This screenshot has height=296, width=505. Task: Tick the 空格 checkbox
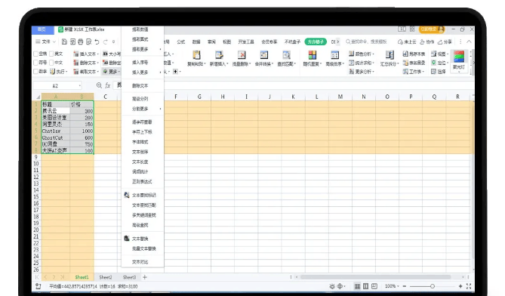(35, 54)
